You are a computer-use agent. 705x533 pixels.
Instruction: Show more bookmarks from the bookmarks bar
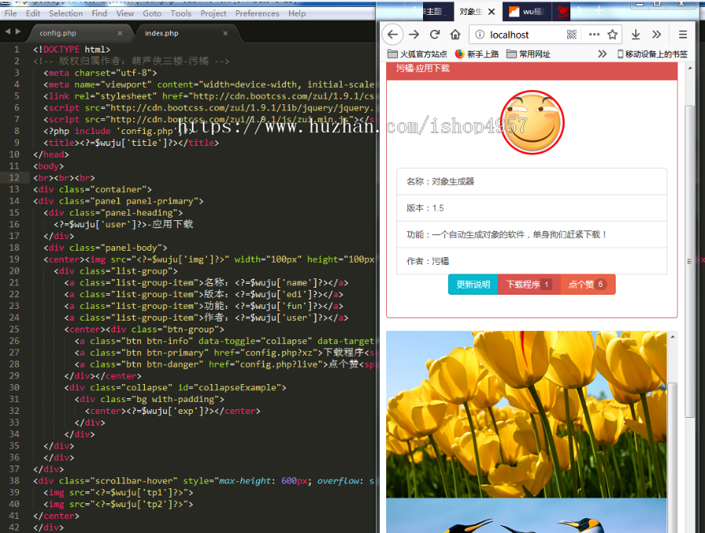(602, 54)
